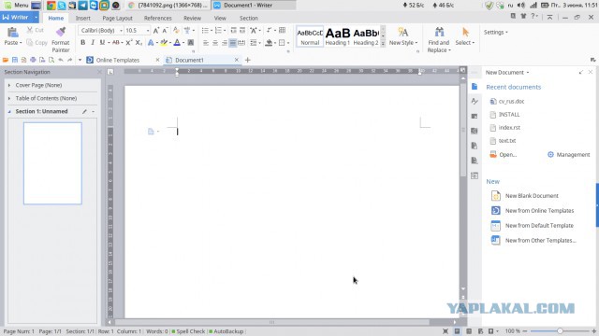Apply subscript formatting

[139, 43]
